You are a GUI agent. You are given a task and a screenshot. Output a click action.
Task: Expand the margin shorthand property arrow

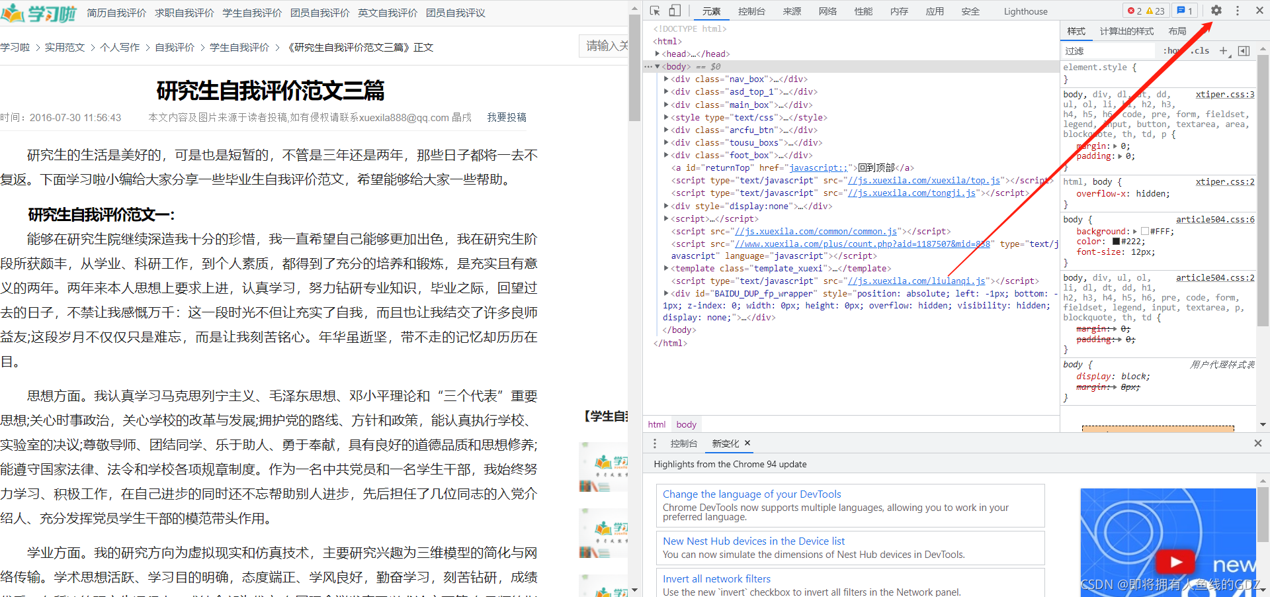click(1115, 146)
